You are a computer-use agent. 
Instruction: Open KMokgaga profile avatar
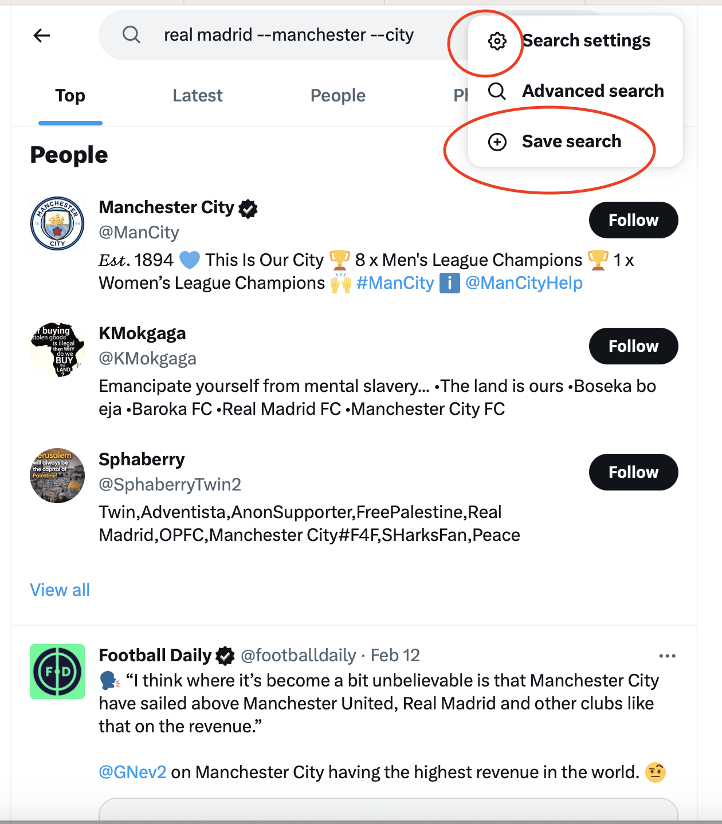(x=57, y=350)
